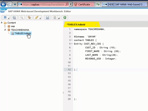This screenshot has width=148, height=111.
Task: Collapse the TEACHMEHANA package node
Action: [x=5, y=30]
